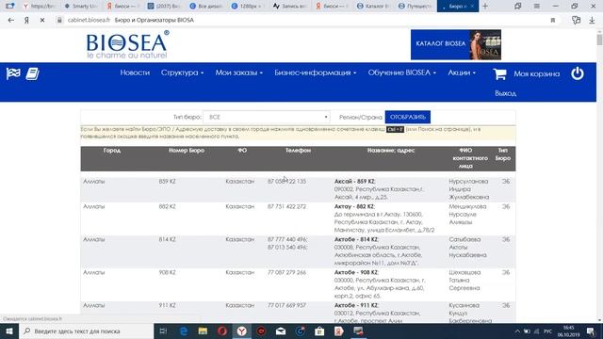This screenshot has width=603, height=339.
Task: Click bureau number 911 KZ cell
Action: point(168,305)
